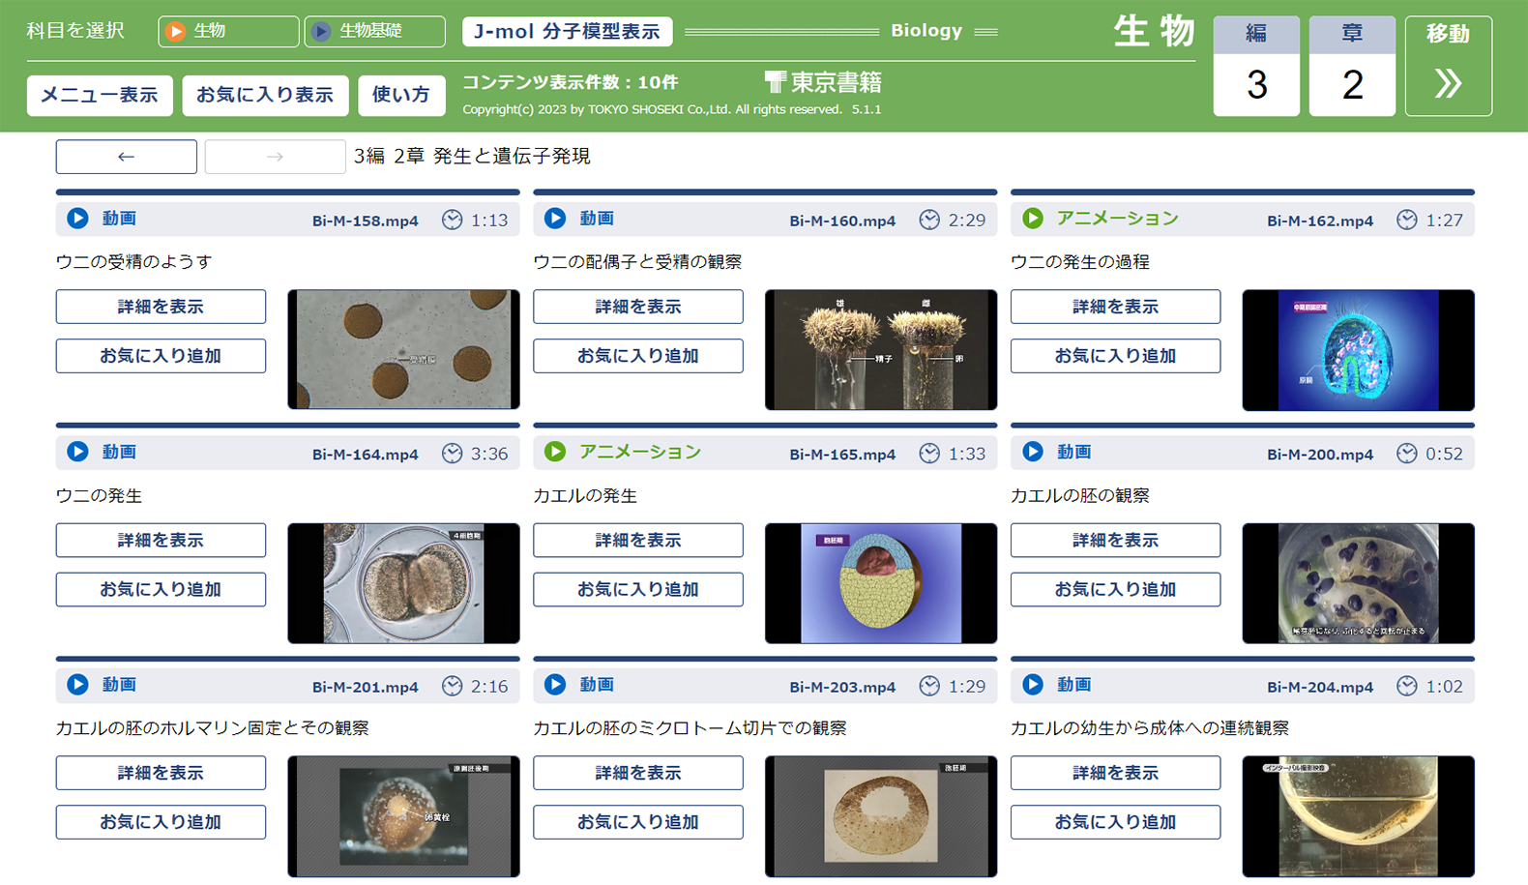
Task: Add カエルの発生 to favorites
Action: (638, 589)
